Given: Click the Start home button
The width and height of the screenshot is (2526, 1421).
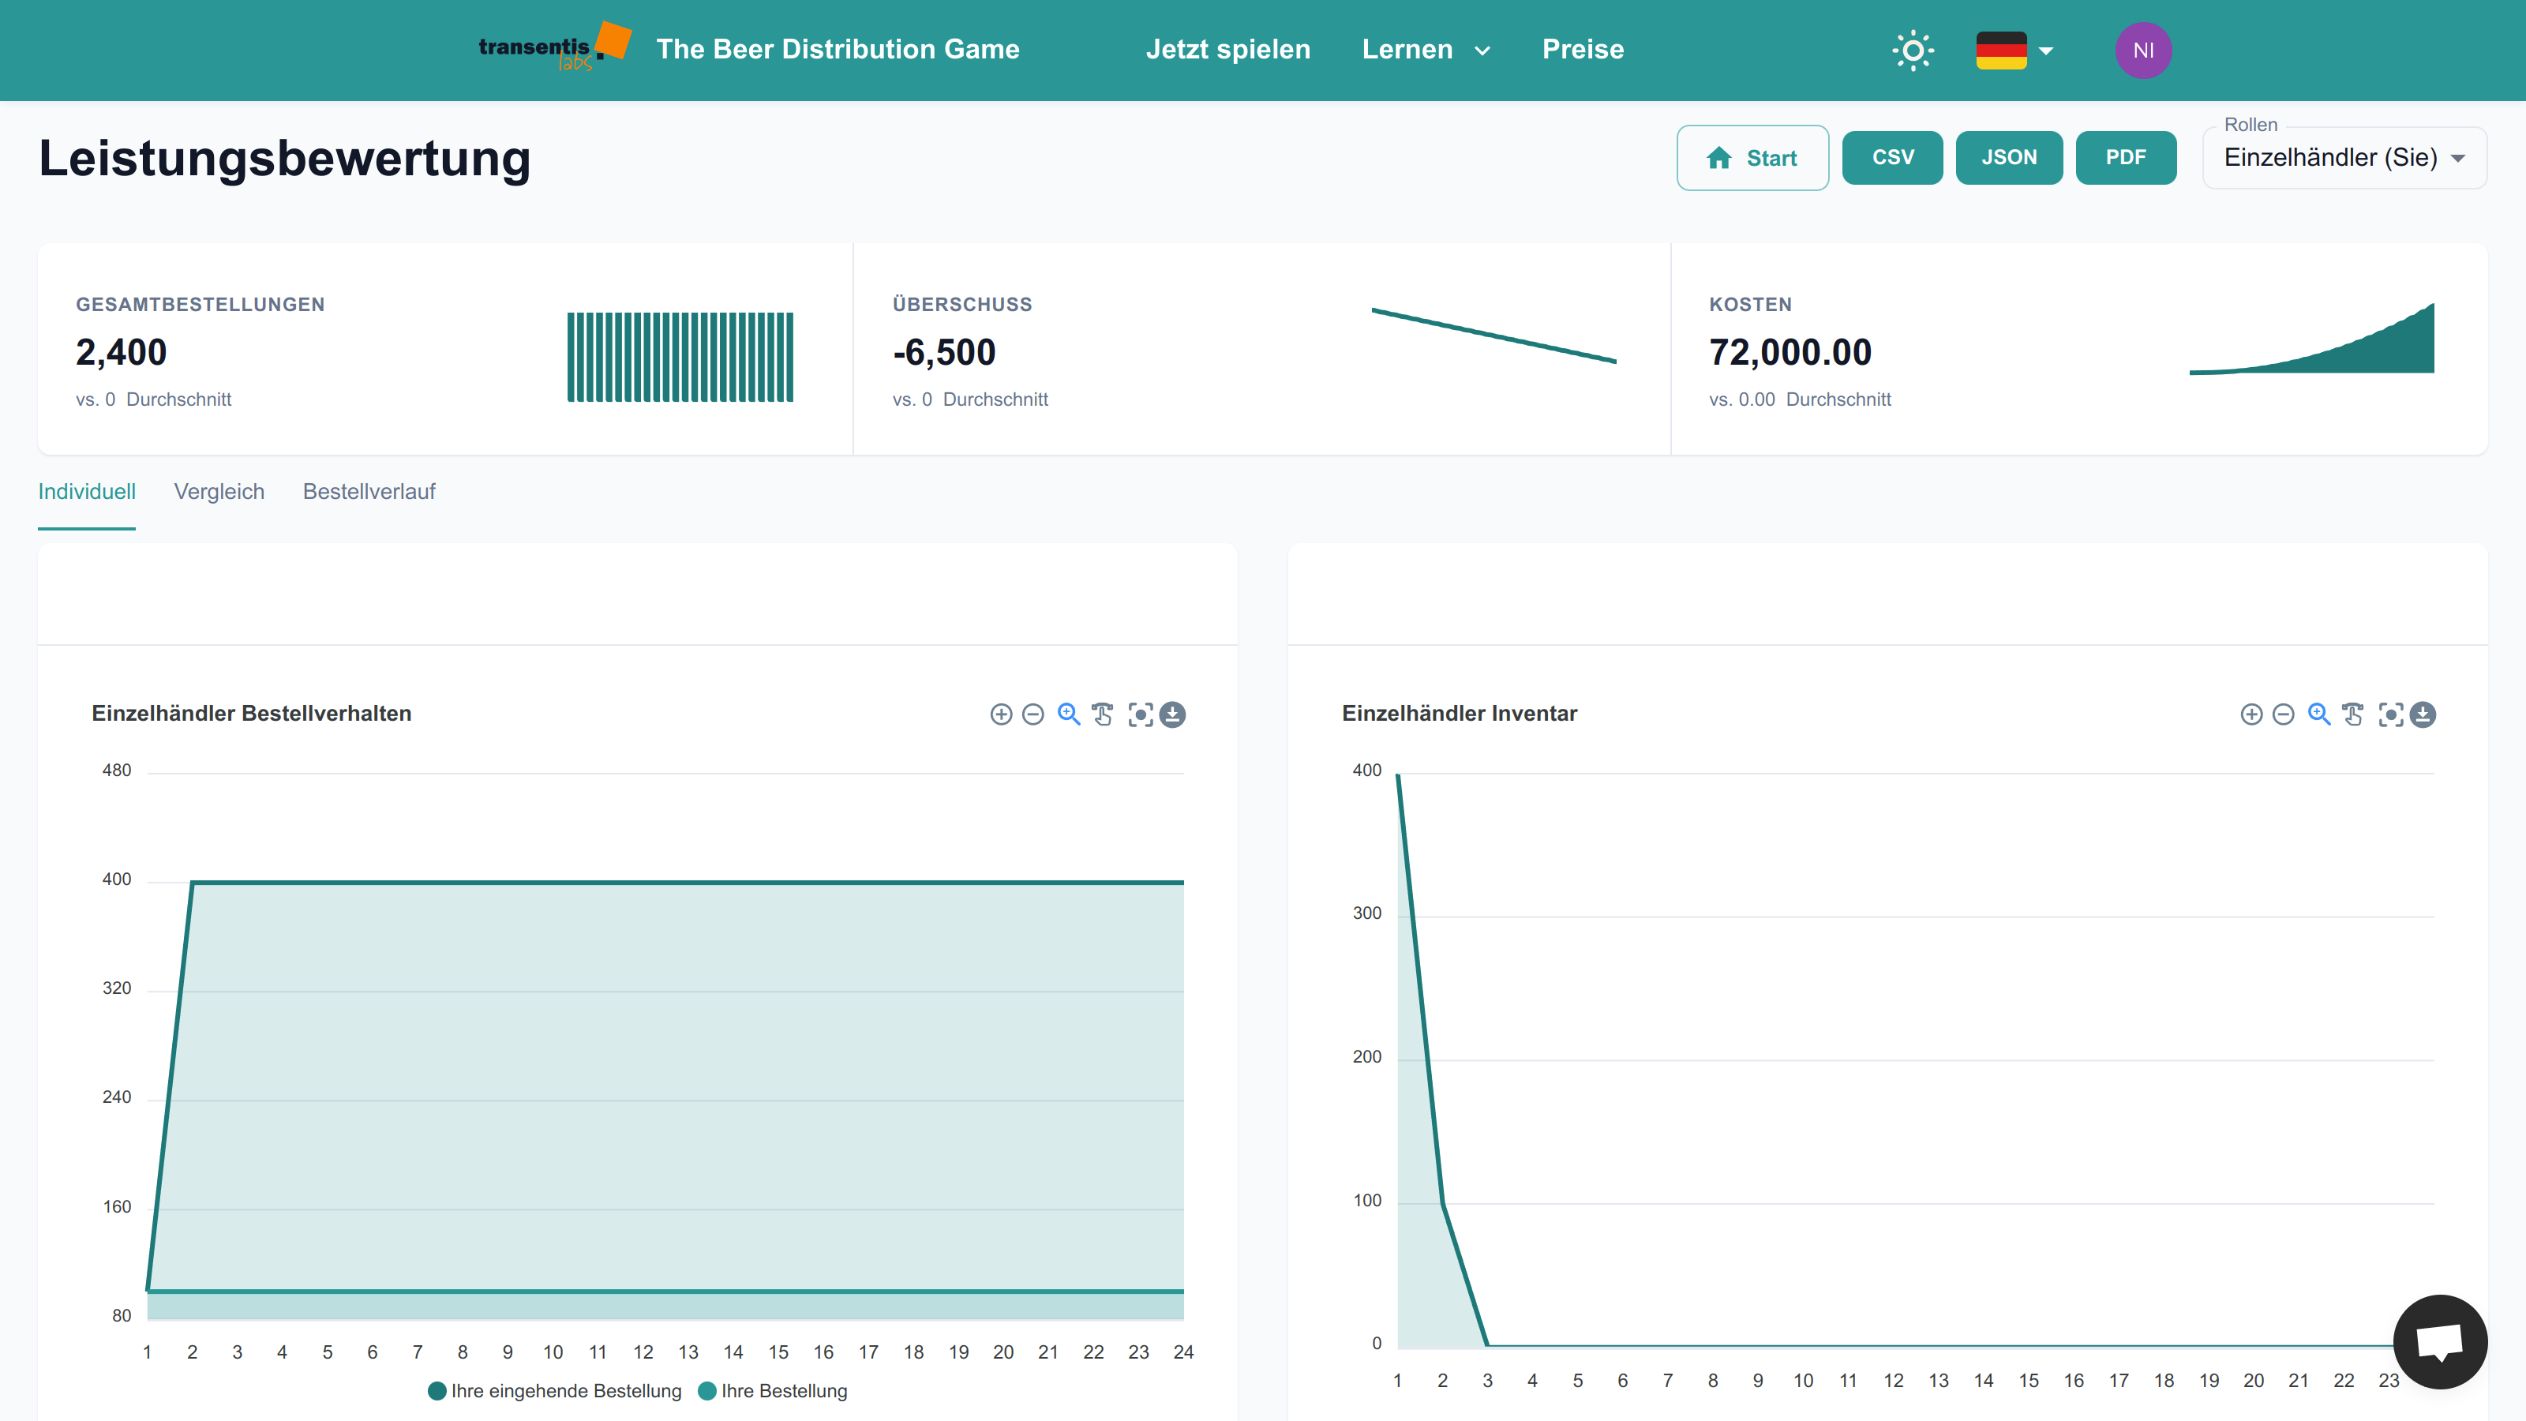Looking at the screenshot, I should coord(1752,157).
